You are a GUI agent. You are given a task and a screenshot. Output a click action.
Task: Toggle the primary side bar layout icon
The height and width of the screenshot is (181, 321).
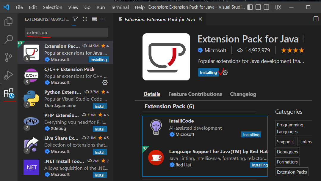coord(250,7)
